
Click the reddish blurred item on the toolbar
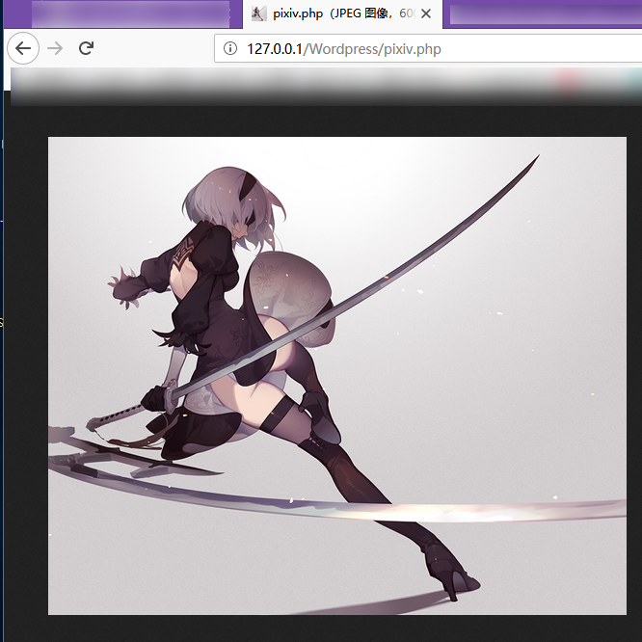click(569, 84)
